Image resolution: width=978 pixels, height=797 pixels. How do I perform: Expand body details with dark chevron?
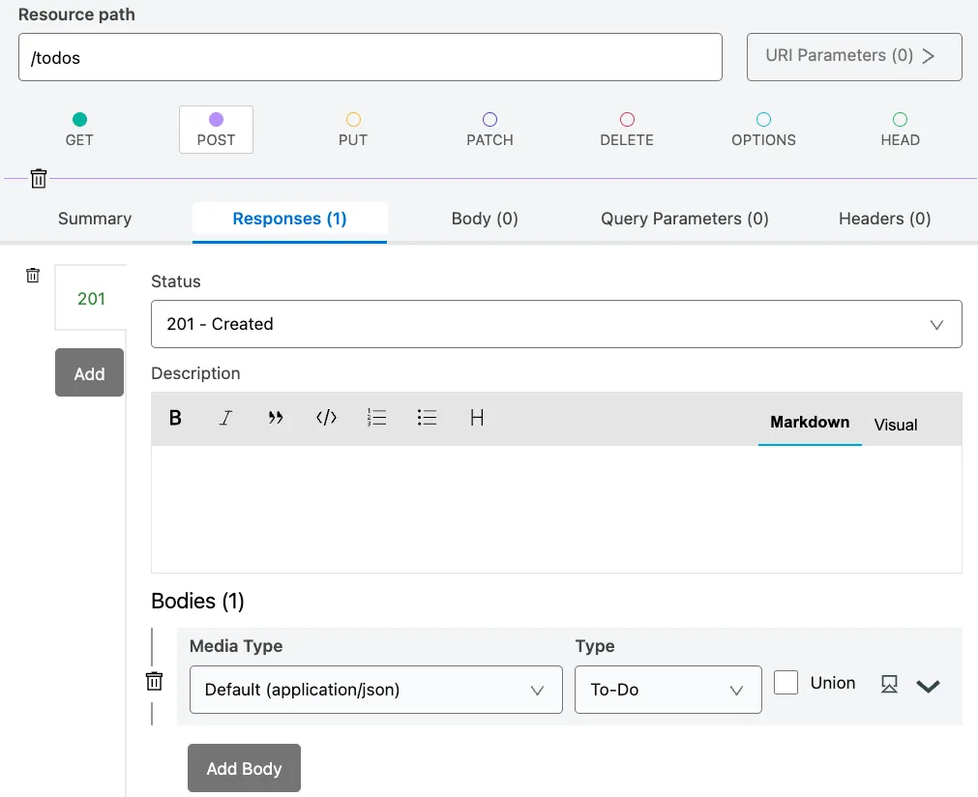click(928, 686)
